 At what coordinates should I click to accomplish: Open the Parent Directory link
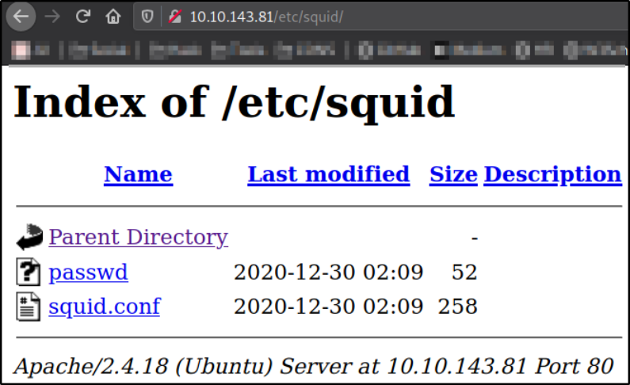(x=139, y=237)
